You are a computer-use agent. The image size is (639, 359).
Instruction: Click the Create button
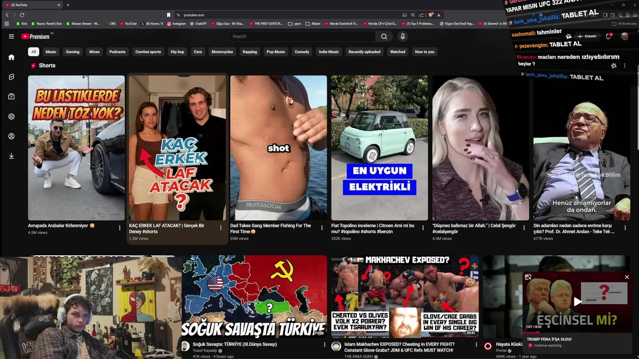pyautogui.click(x=587, y=36)
